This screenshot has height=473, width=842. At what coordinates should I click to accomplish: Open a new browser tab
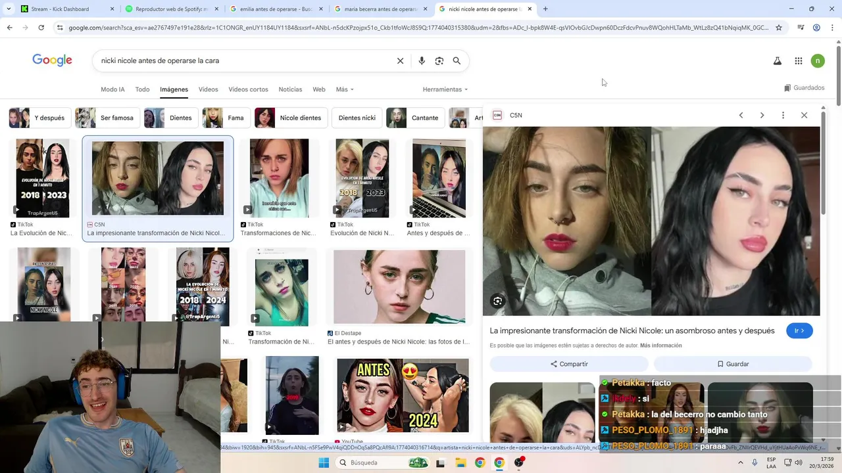(545, 9)
